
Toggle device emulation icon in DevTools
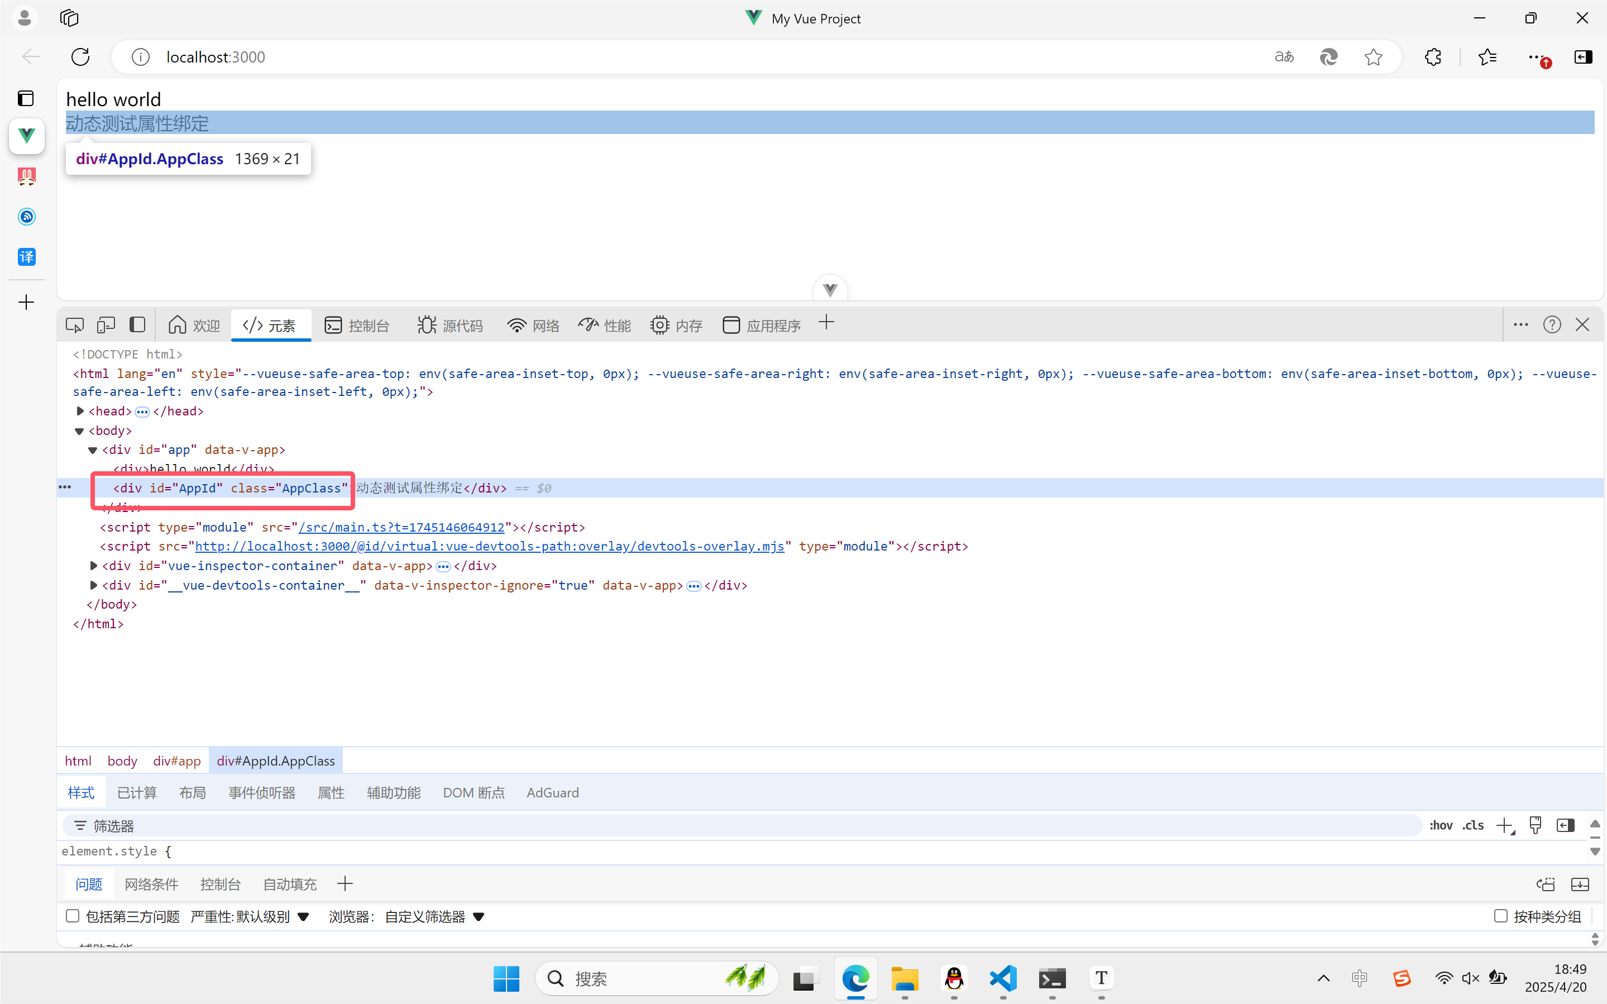tap(106, 324)
